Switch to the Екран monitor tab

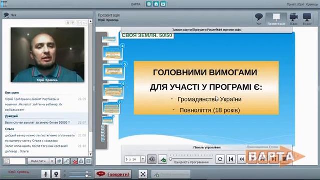[x=307, y=19]
